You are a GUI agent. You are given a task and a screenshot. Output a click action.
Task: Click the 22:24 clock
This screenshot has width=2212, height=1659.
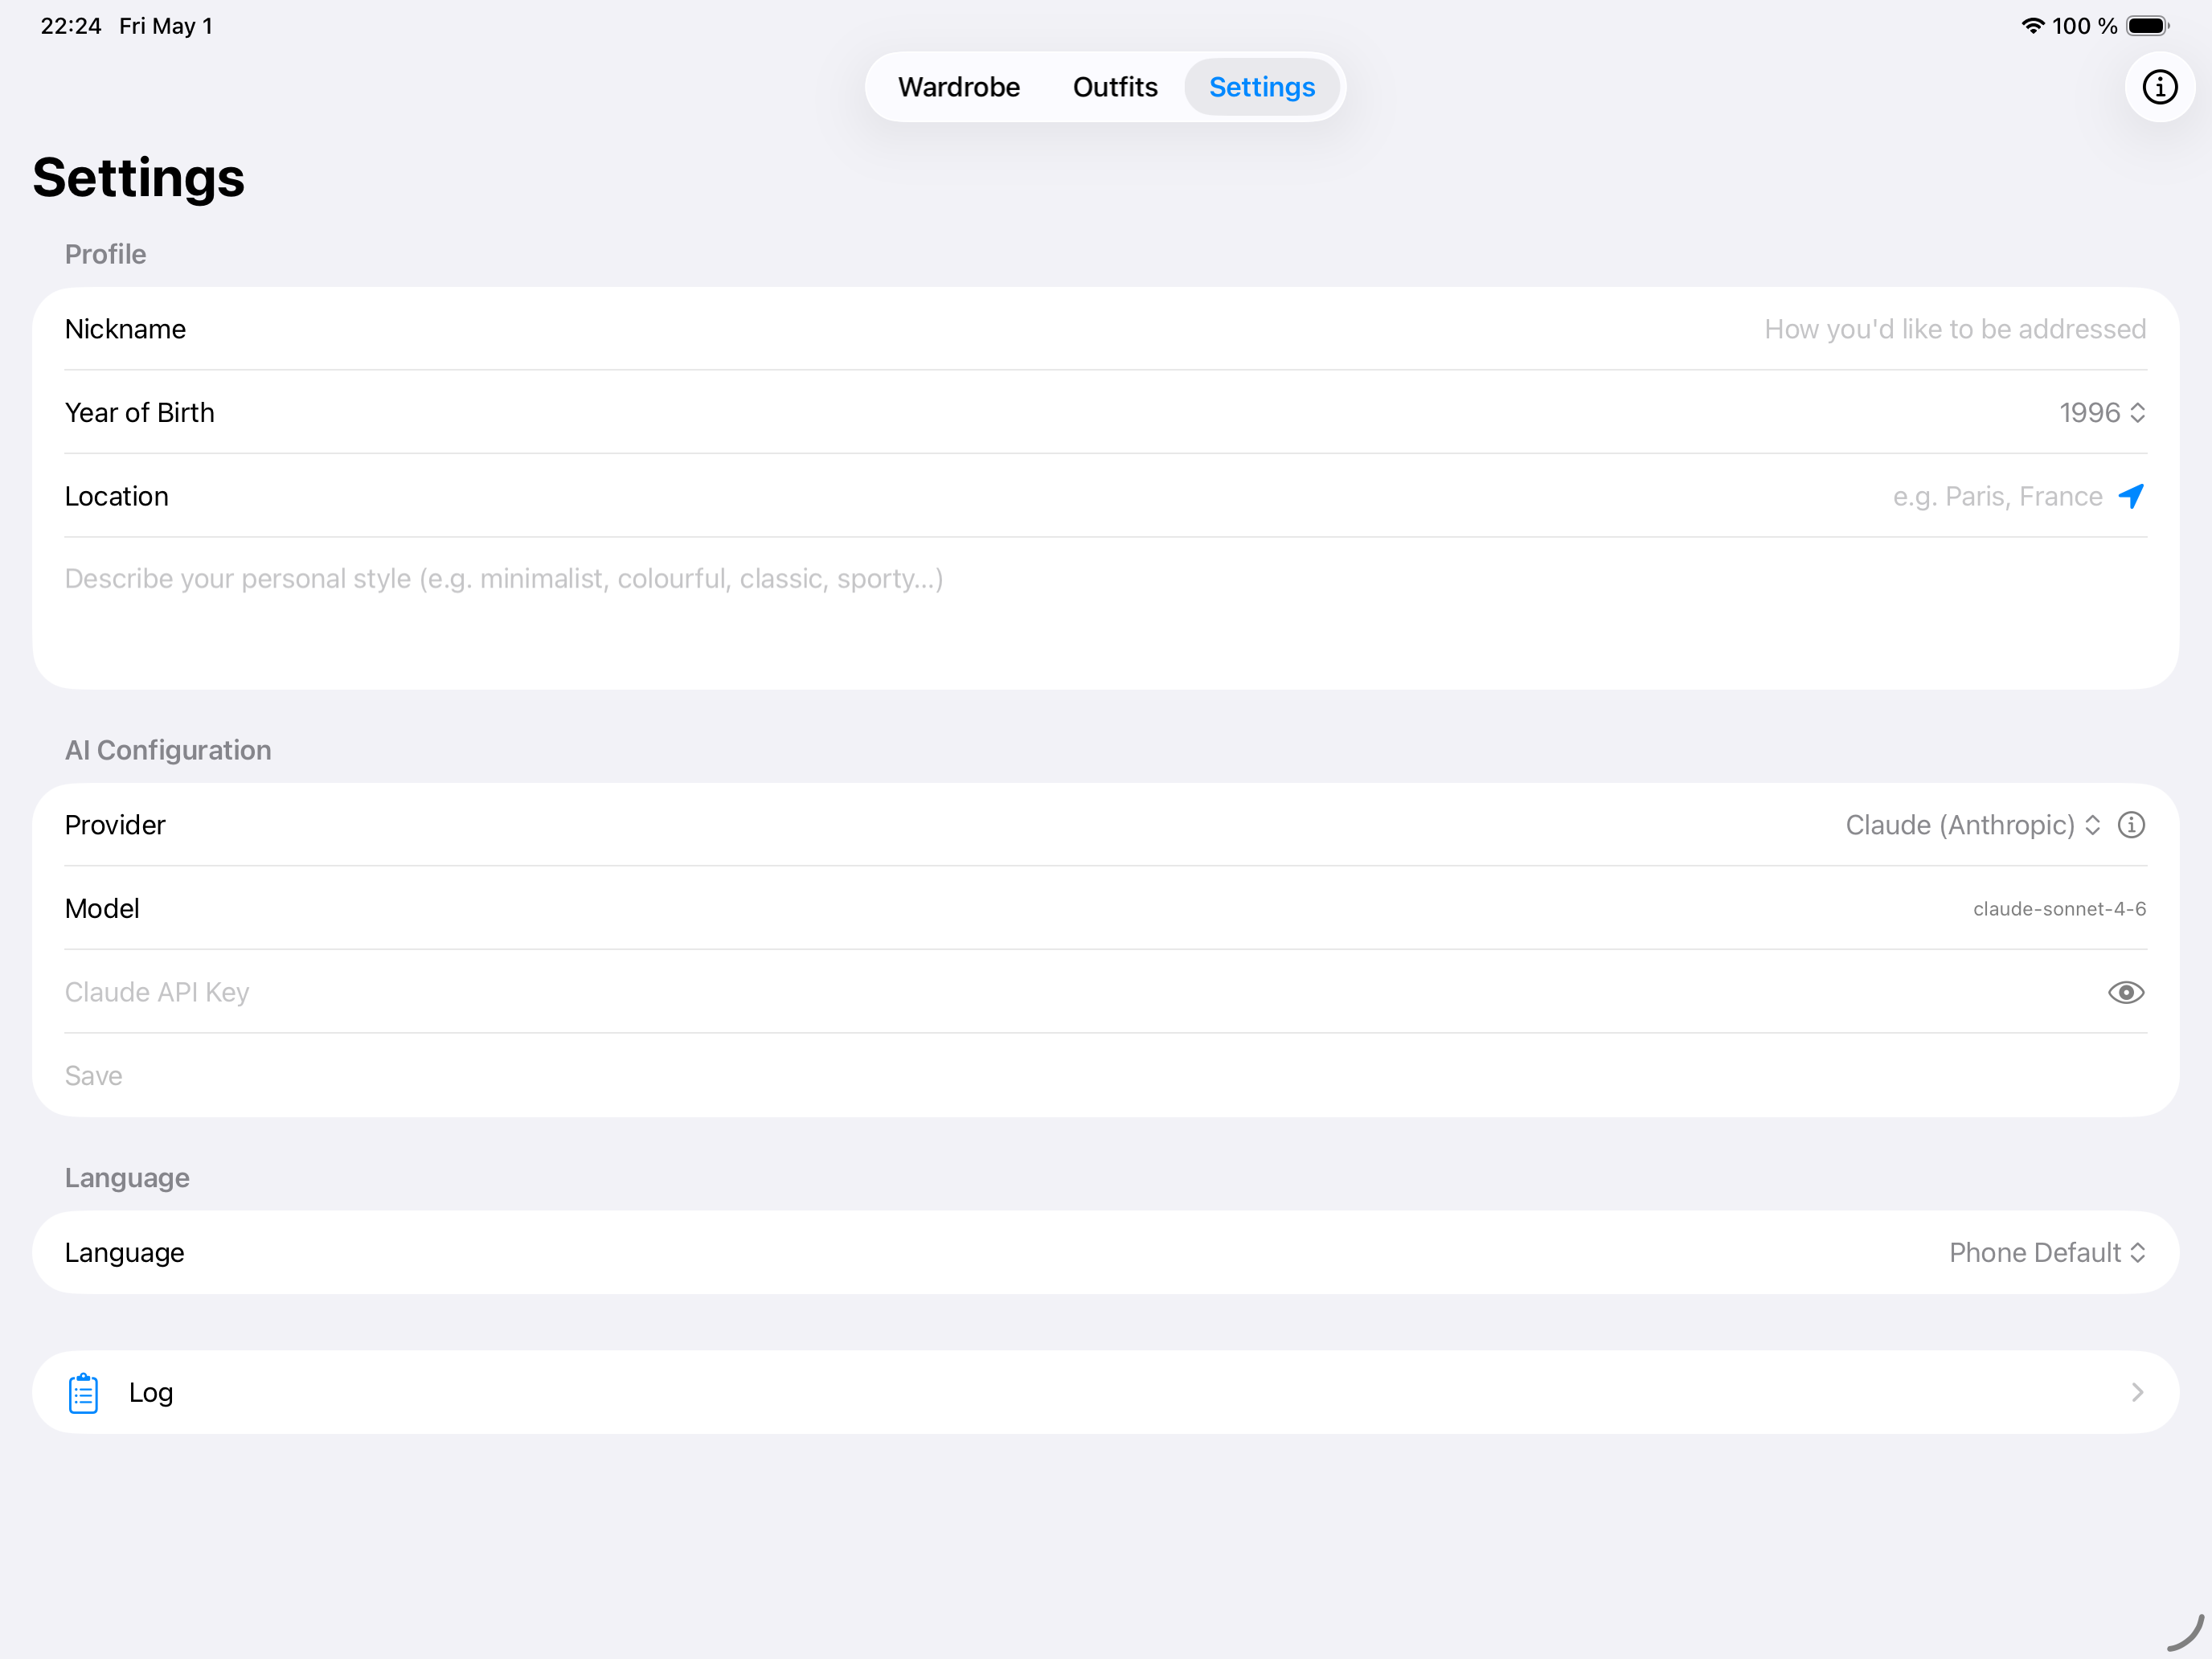pos(70,26)
